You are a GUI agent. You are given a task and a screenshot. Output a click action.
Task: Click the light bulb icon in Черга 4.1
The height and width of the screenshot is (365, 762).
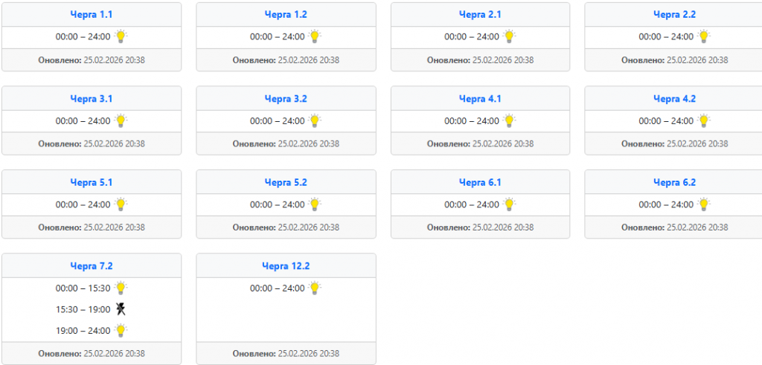(x=509, y=120)
